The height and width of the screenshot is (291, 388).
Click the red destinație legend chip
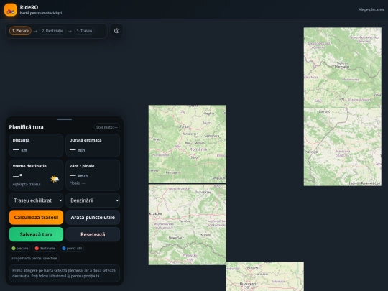[x=45, y=248]
